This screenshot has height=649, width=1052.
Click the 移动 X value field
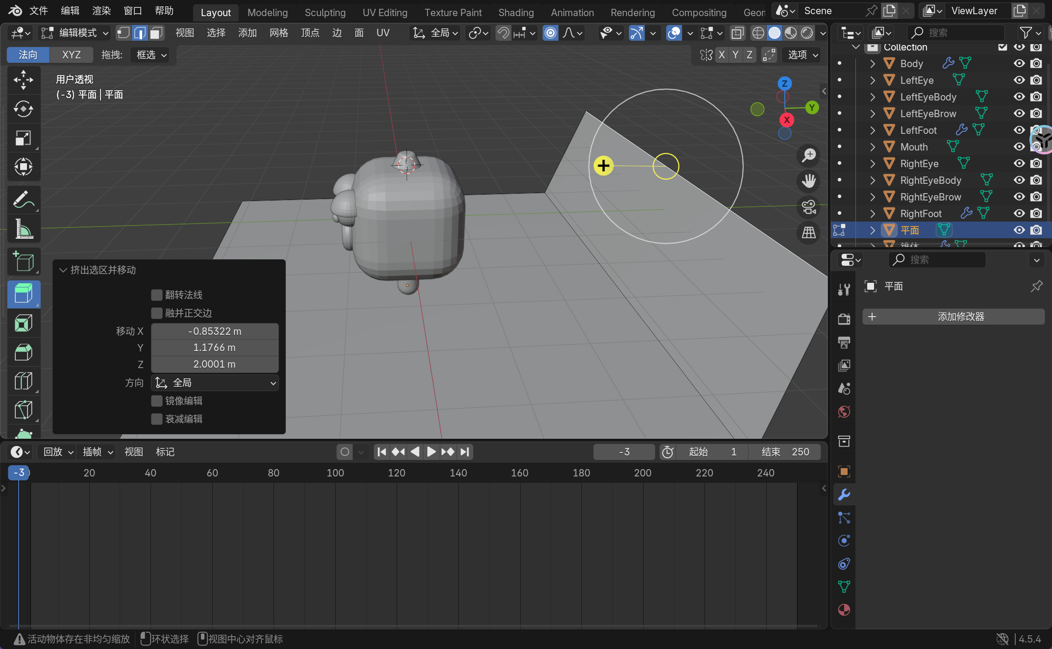(x=215, y=331)
